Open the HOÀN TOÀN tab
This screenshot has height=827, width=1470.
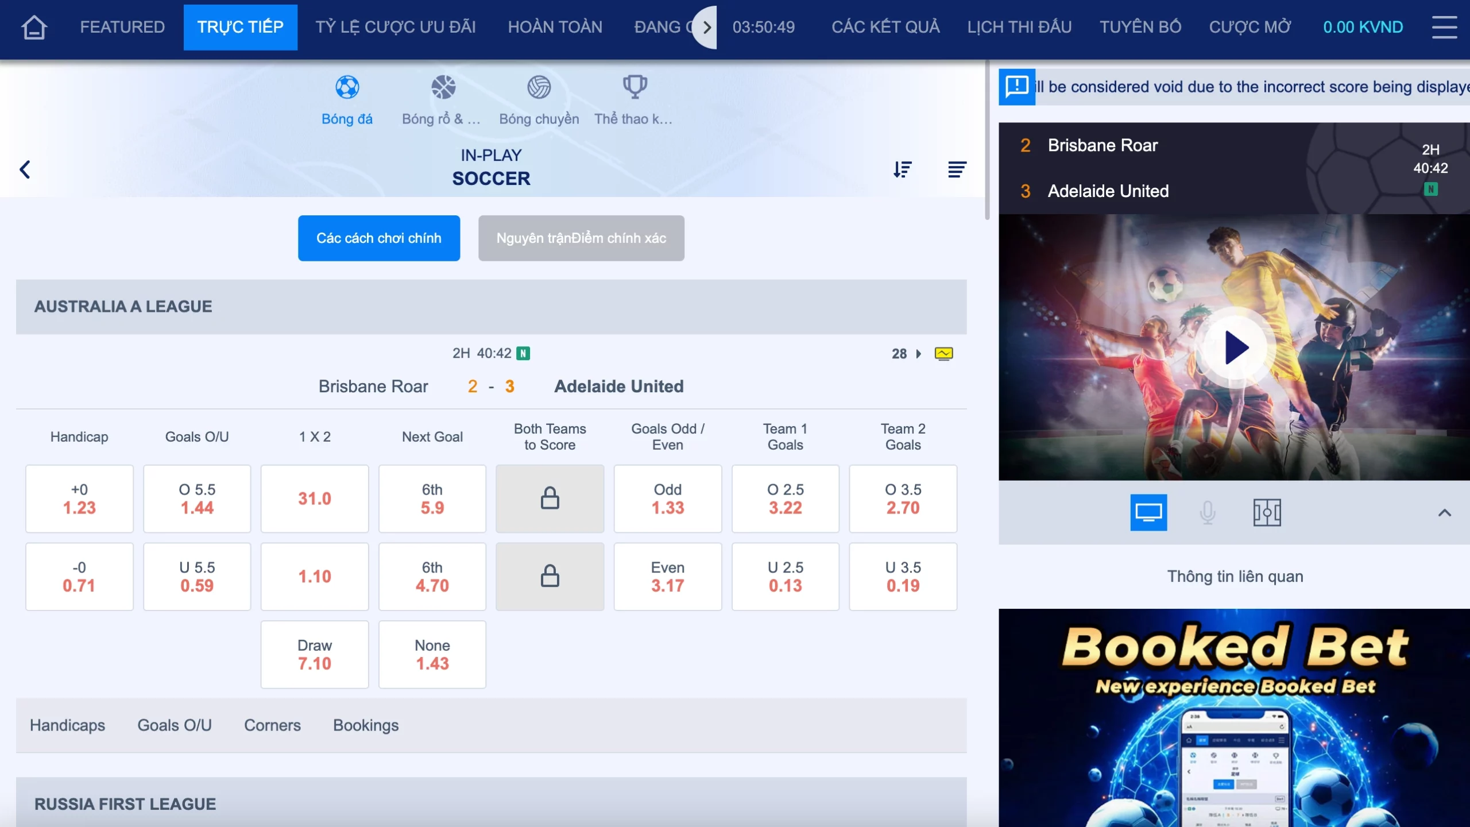pos(555,27)
